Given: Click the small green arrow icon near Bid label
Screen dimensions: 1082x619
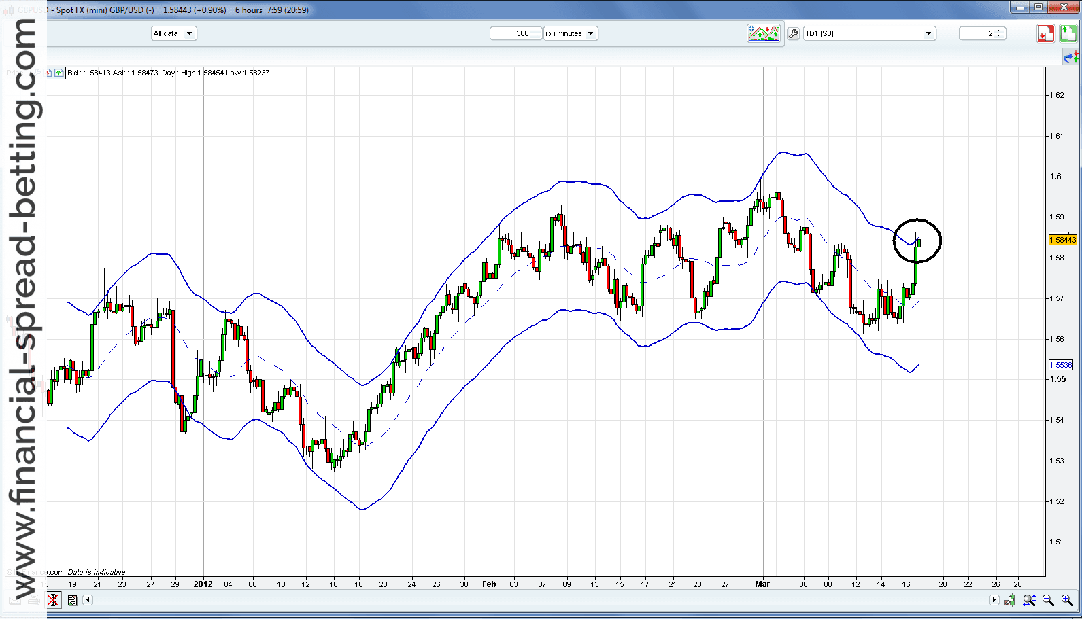Looking at the screenshot, I should click(x=58, y=73).
